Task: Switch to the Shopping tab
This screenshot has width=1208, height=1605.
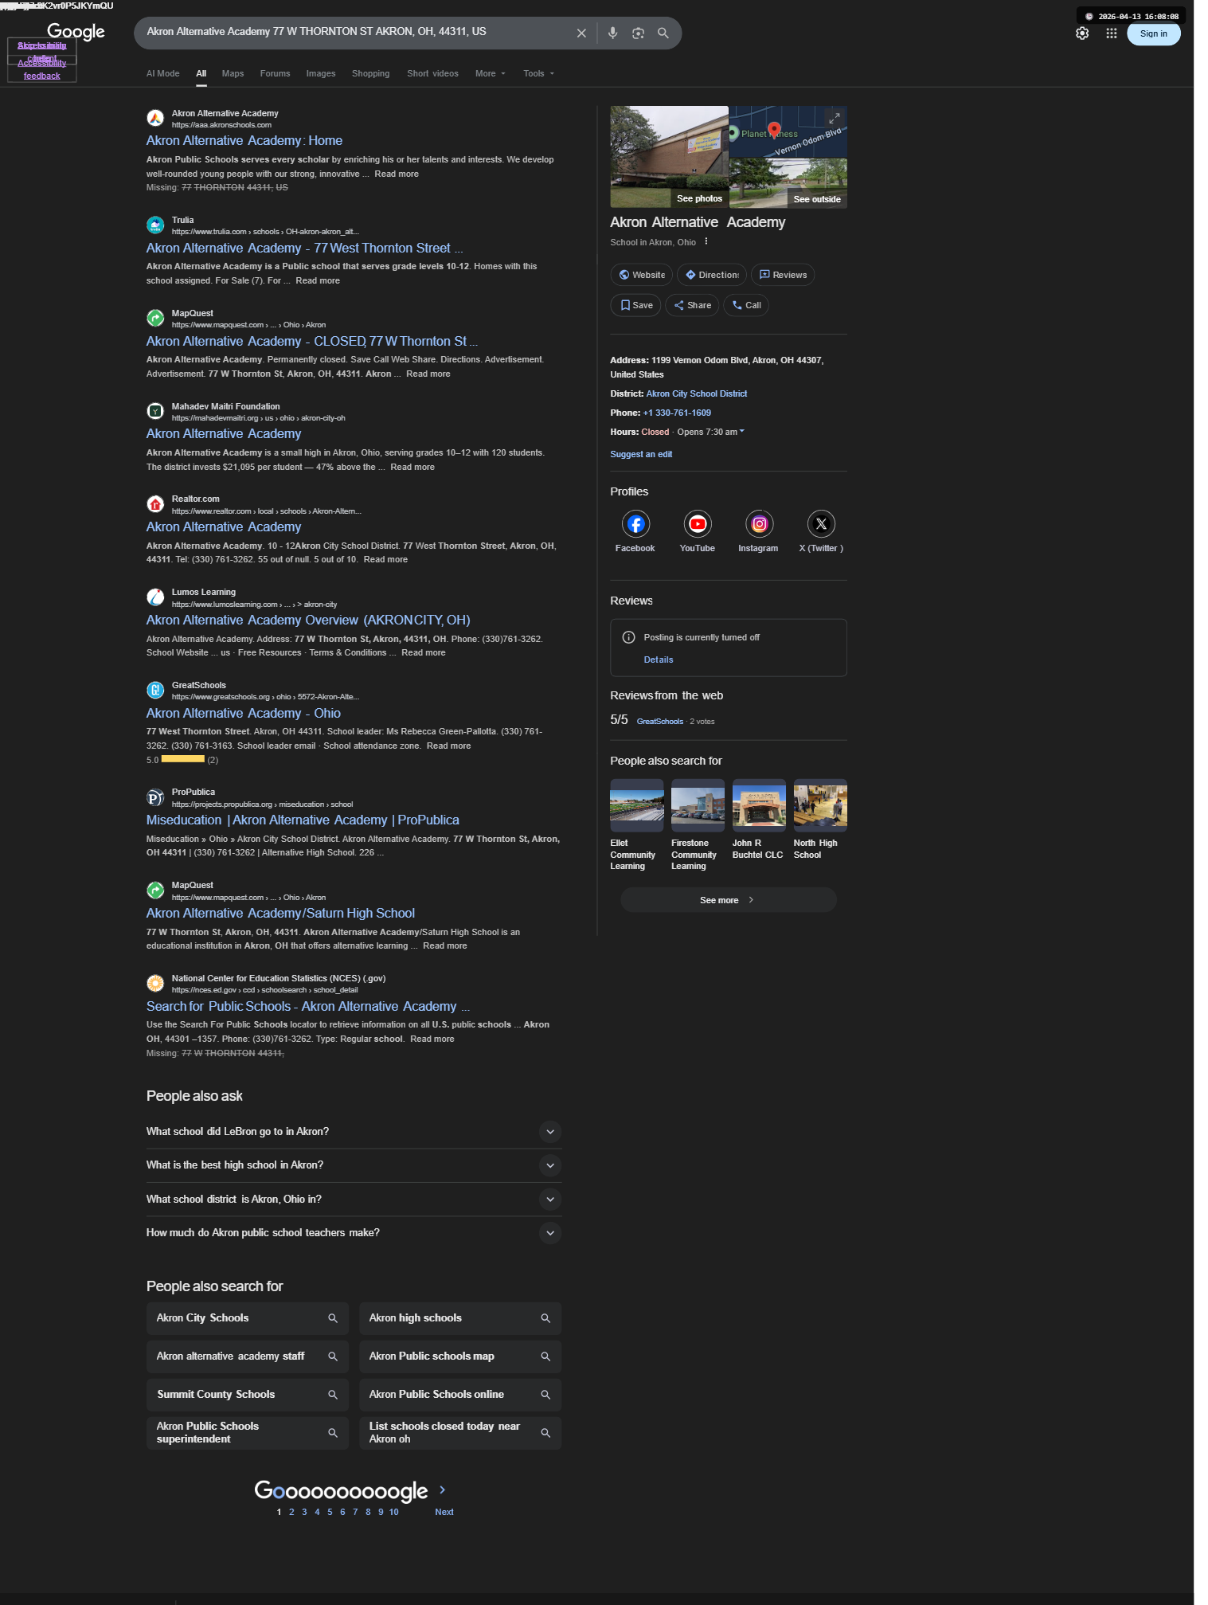Action: pyautogui.click(x=371, y=73)
